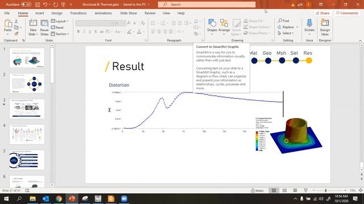Toggle Italic formatting
This screenshot has height=204, width=364.
(84, 32)
